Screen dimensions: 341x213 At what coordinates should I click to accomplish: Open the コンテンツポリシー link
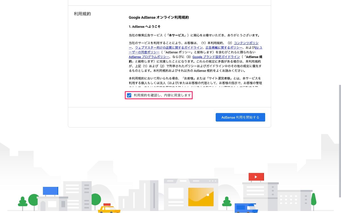point(246,43)
